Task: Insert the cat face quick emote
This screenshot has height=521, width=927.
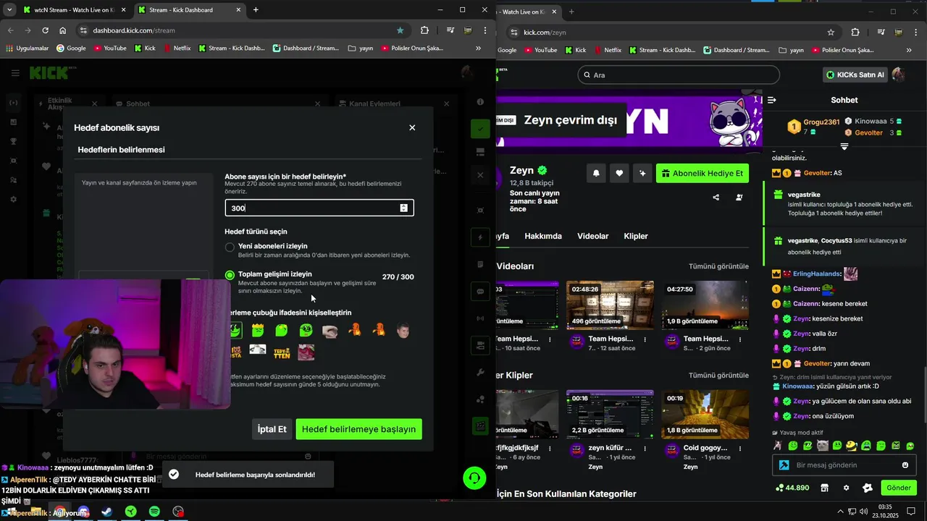Action: coord(822,446)
